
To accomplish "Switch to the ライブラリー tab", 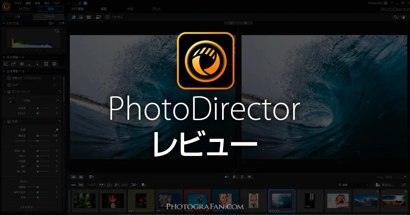I will click(24, 9).
